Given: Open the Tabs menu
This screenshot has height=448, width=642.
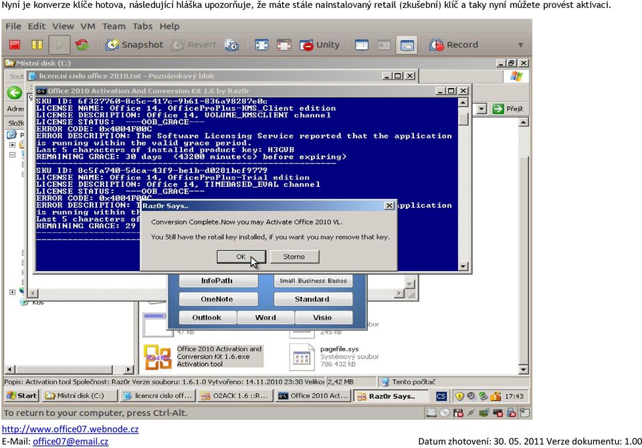Looking at the screenshot, I should (x=142, y=26).
